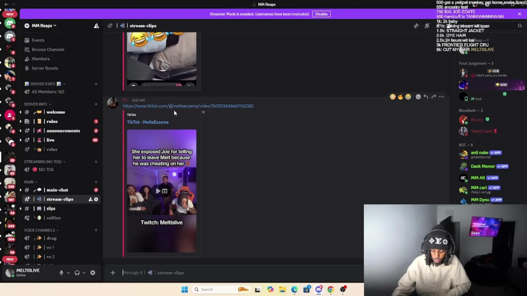
Task: Forward the message
Action: 434,97
